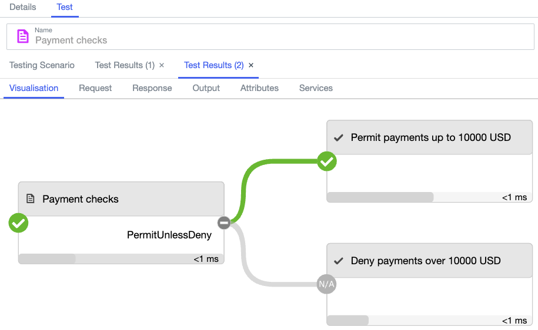Image resolution: width=538 pixels, height=330 pixels.
Task: Select the Test tab
Action: 65,7
